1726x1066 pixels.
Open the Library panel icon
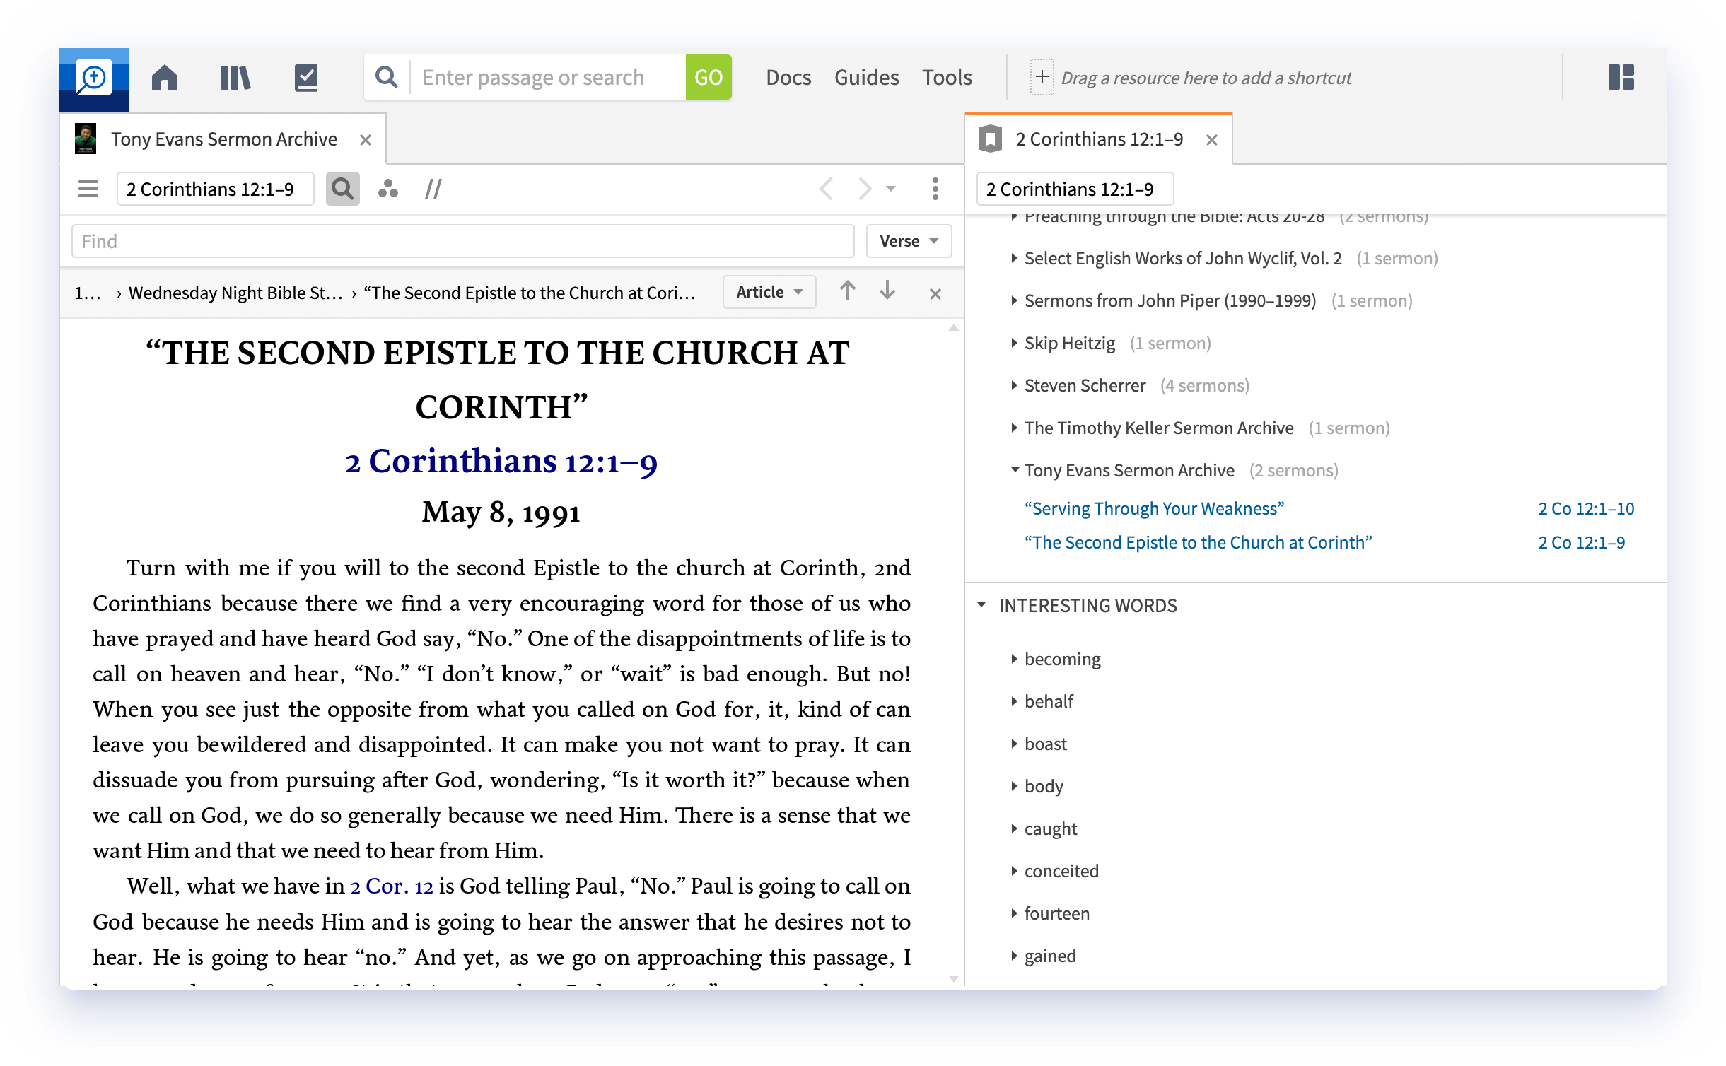[234, 76]
